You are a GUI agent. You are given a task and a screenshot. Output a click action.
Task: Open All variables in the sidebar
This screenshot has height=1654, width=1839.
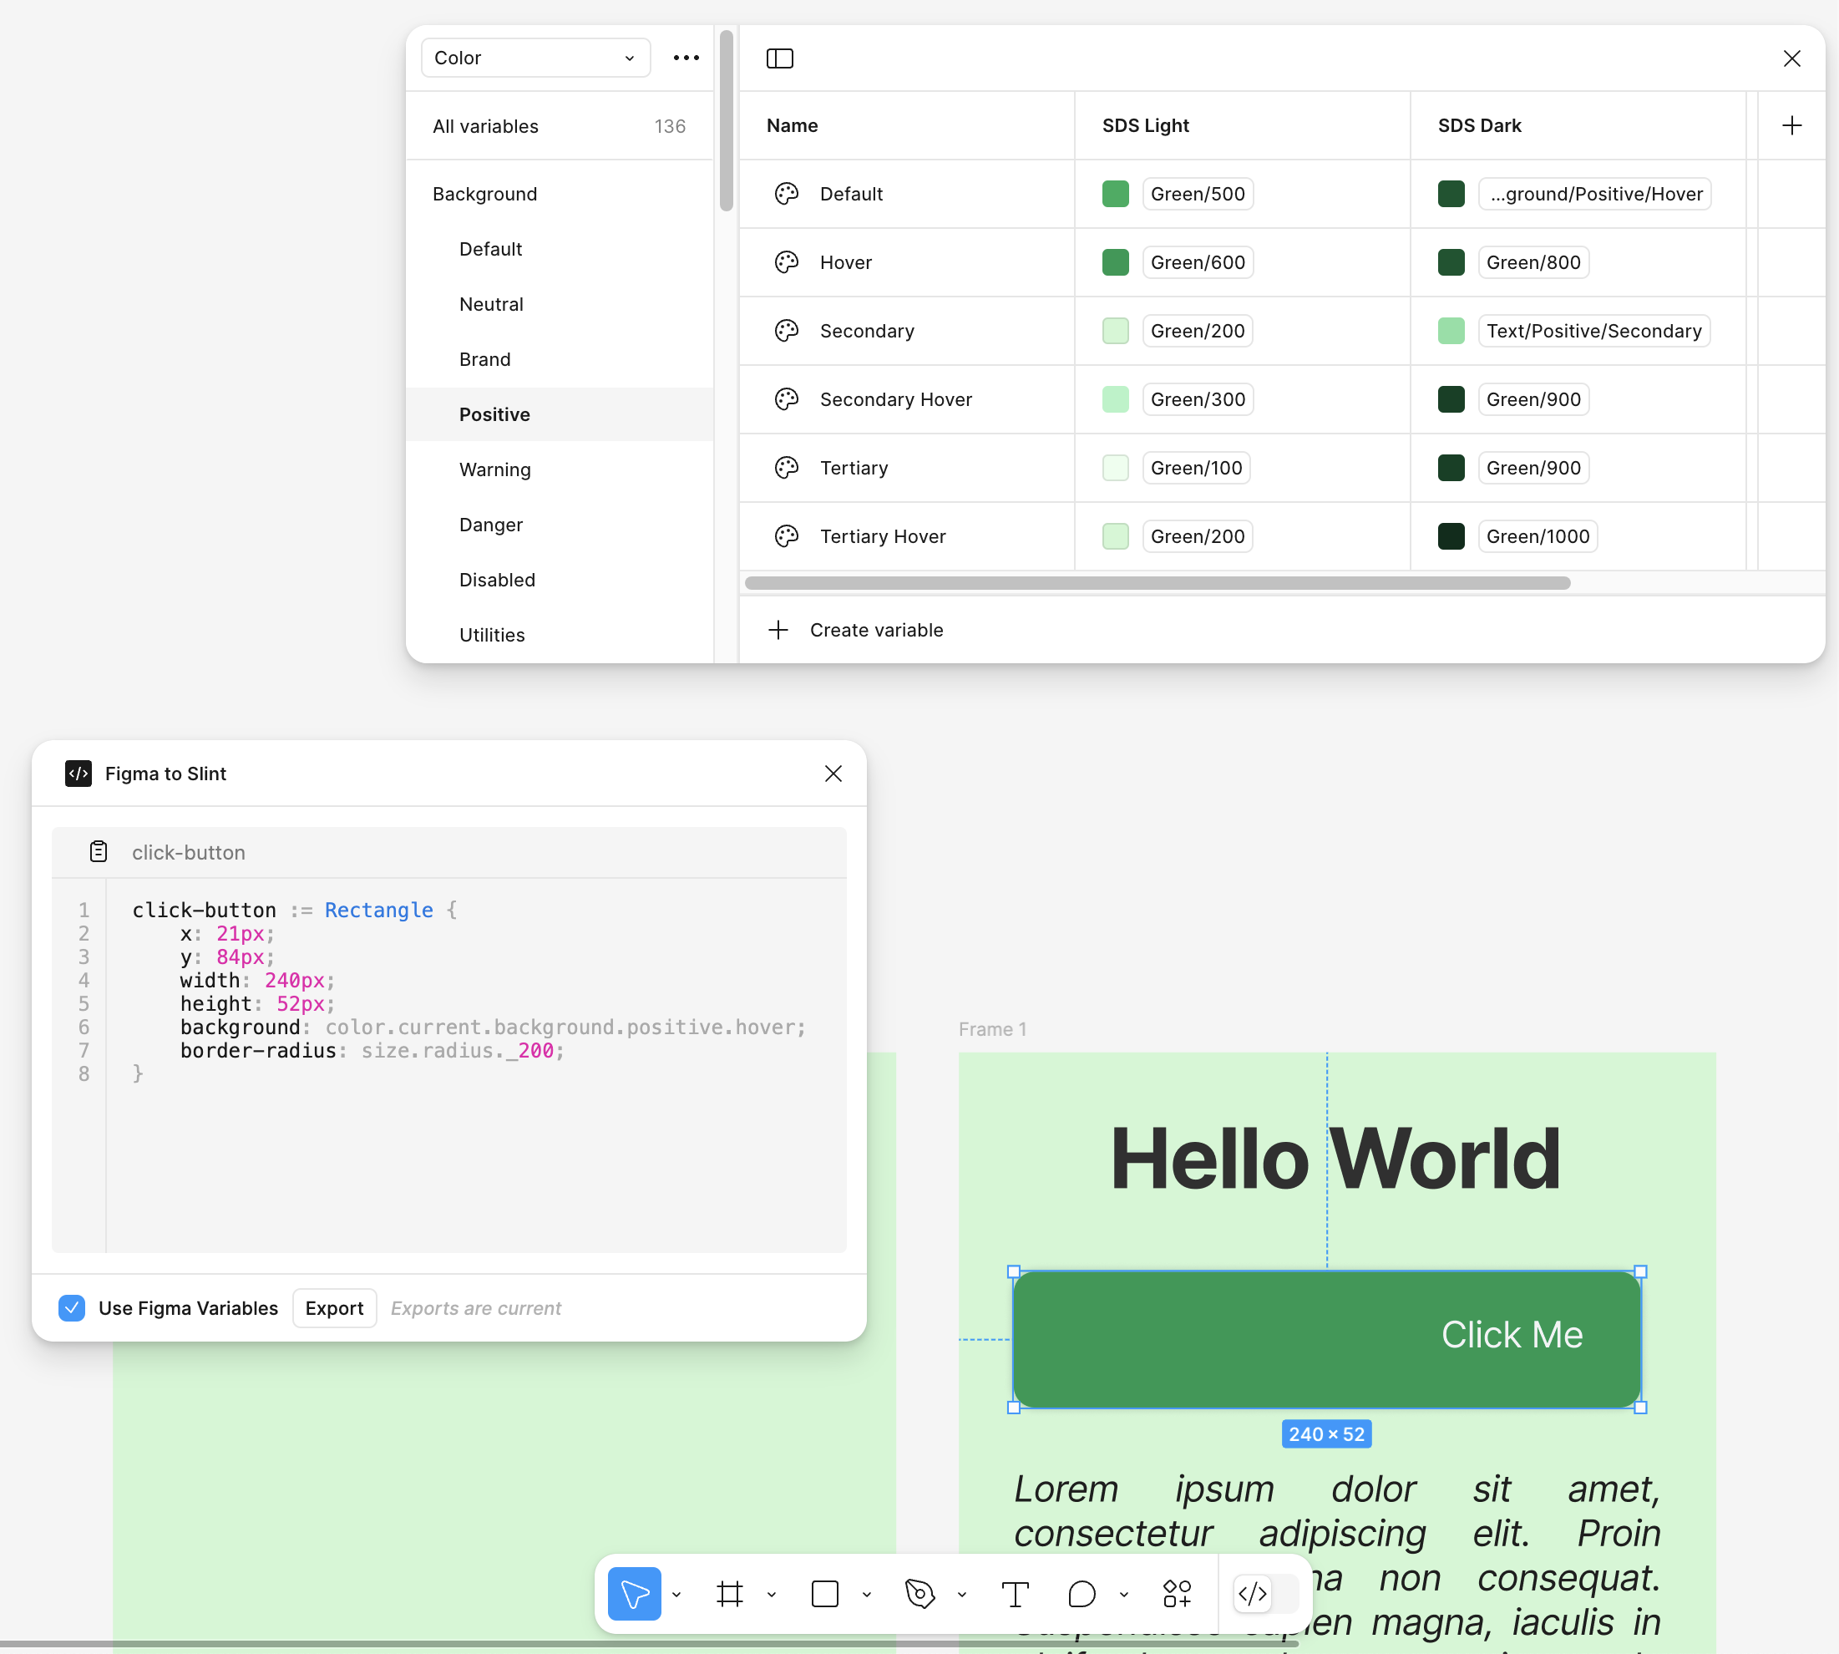[485, 126]
